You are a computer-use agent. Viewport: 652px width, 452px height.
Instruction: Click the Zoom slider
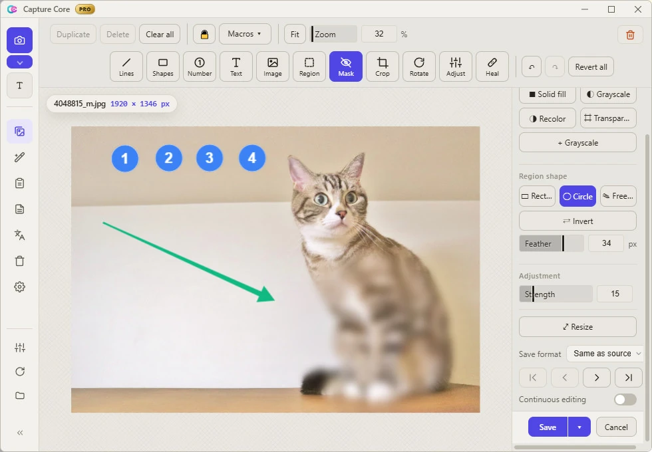(x=334, y=34)
